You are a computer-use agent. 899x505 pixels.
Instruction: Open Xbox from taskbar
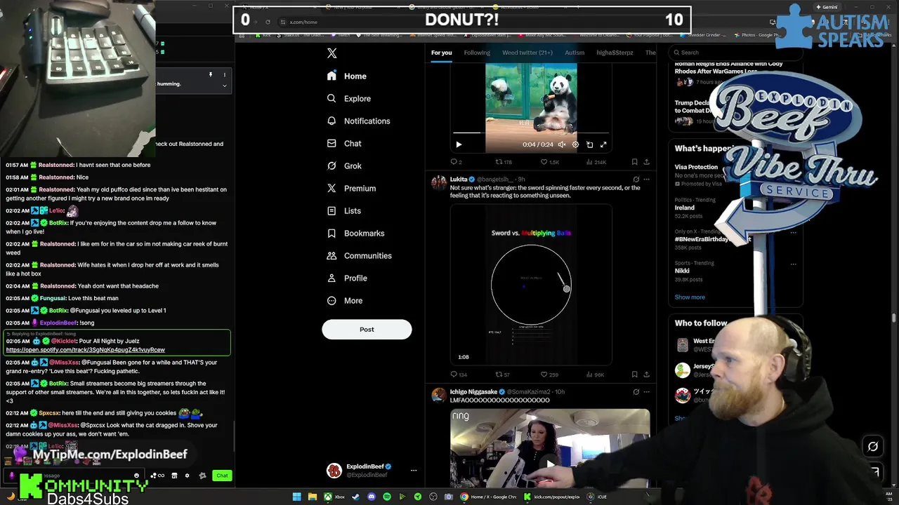click(x=334, y=497)
